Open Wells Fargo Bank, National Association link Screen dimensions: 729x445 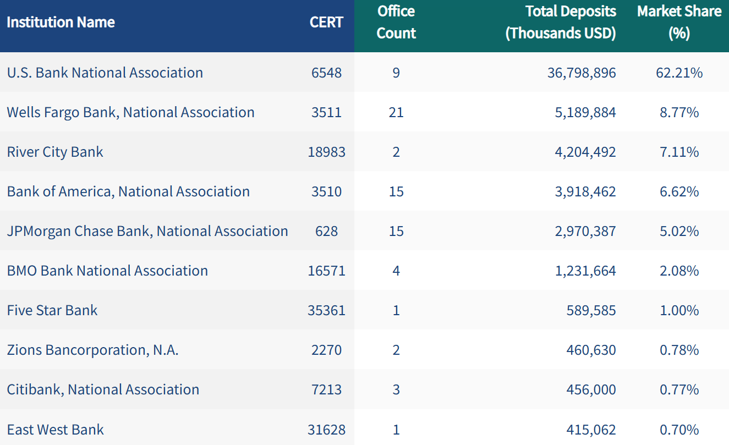(x=131, y=112)
